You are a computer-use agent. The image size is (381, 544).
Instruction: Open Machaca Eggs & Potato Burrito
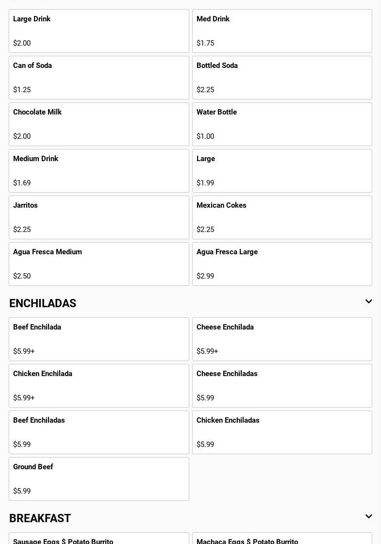point(282,539)
